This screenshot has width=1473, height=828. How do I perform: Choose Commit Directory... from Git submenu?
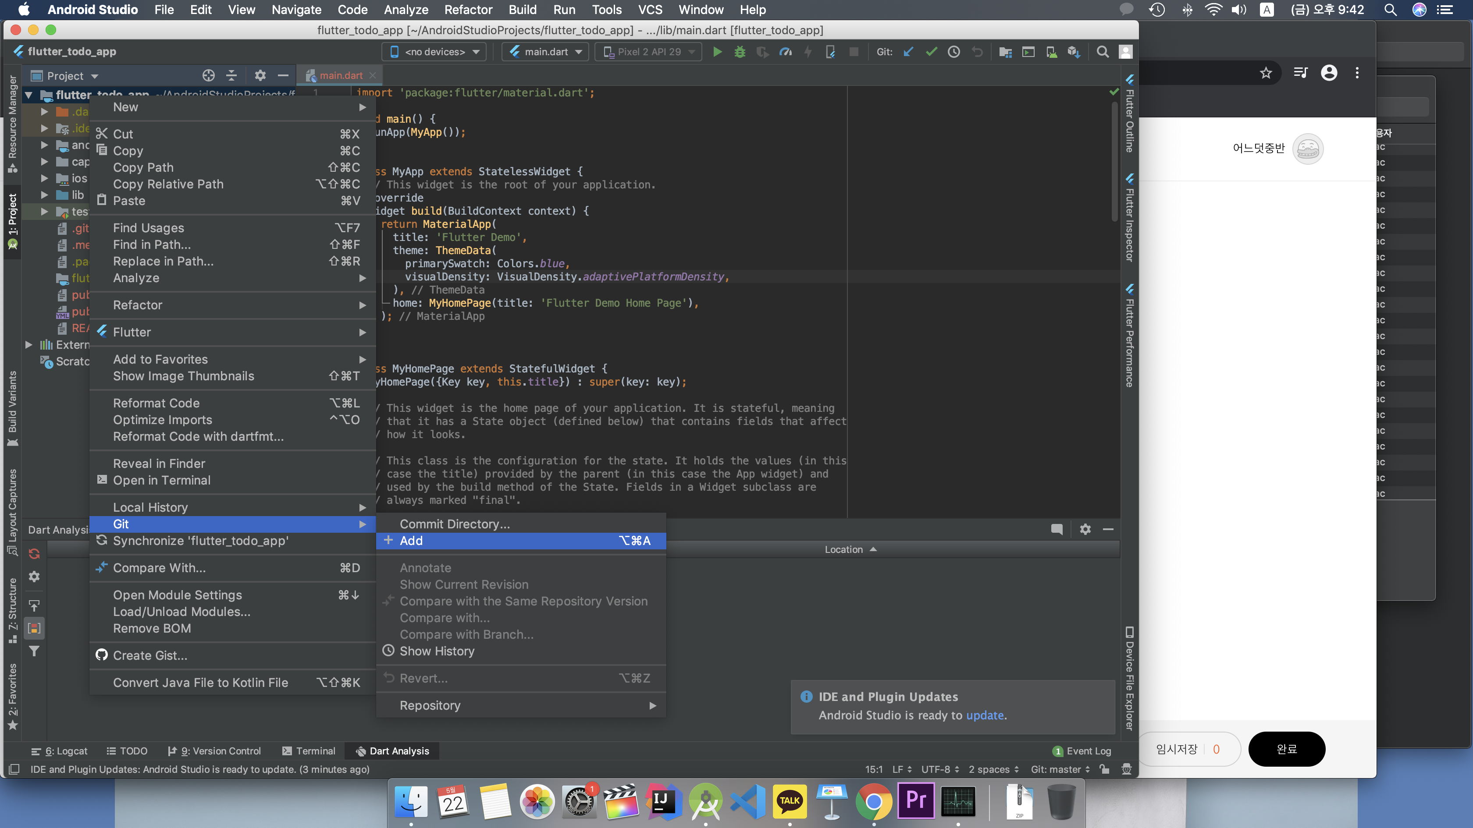click(x=455, y=524)
